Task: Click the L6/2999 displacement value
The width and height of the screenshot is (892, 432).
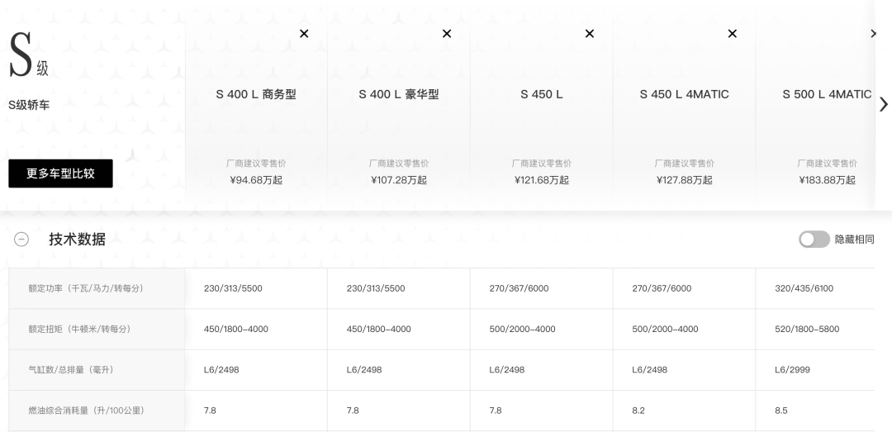Action: tap(792, 370)
